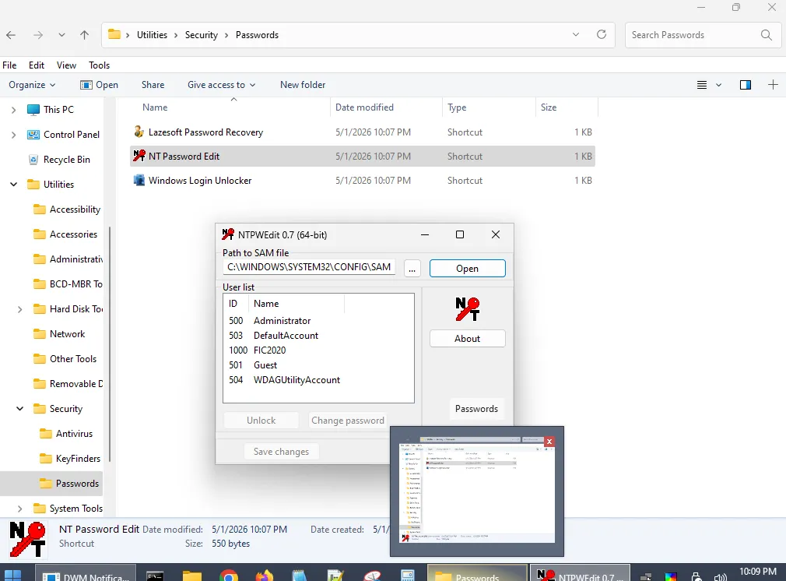Viewport: 786px width, 581px height.
Task: Click Security in the address breadcrumb
Action: pyautogui.click(x=201, y=34)
